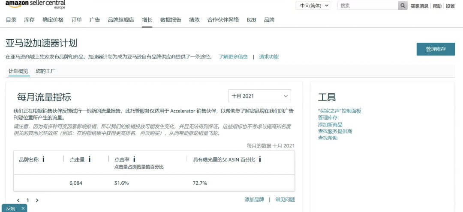Click the 管理库存 button
Viewport: 463px width, 212px height.
pos(436,49)
